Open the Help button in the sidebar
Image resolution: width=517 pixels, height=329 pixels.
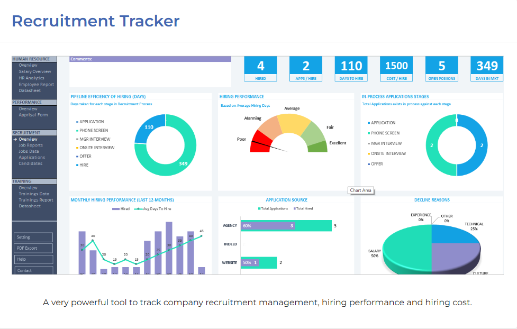pos(33,259)
